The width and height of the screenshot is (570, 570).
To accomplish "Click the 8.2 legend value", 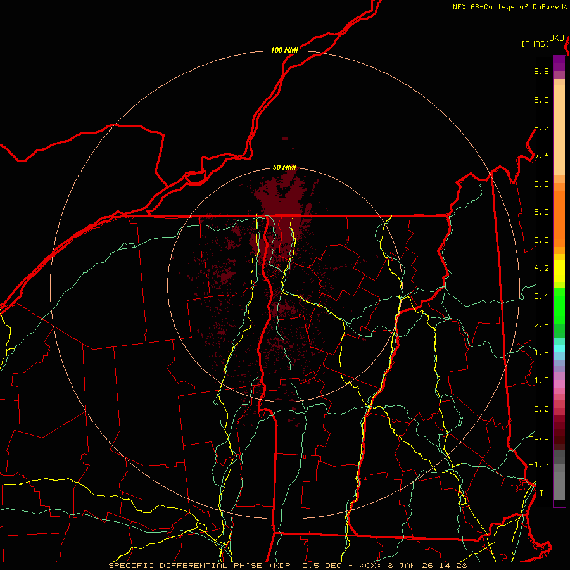I will pos(541,128).
